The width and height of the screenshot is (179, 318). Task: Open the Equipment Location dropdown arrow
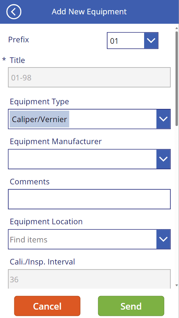(x=163, y=239)
